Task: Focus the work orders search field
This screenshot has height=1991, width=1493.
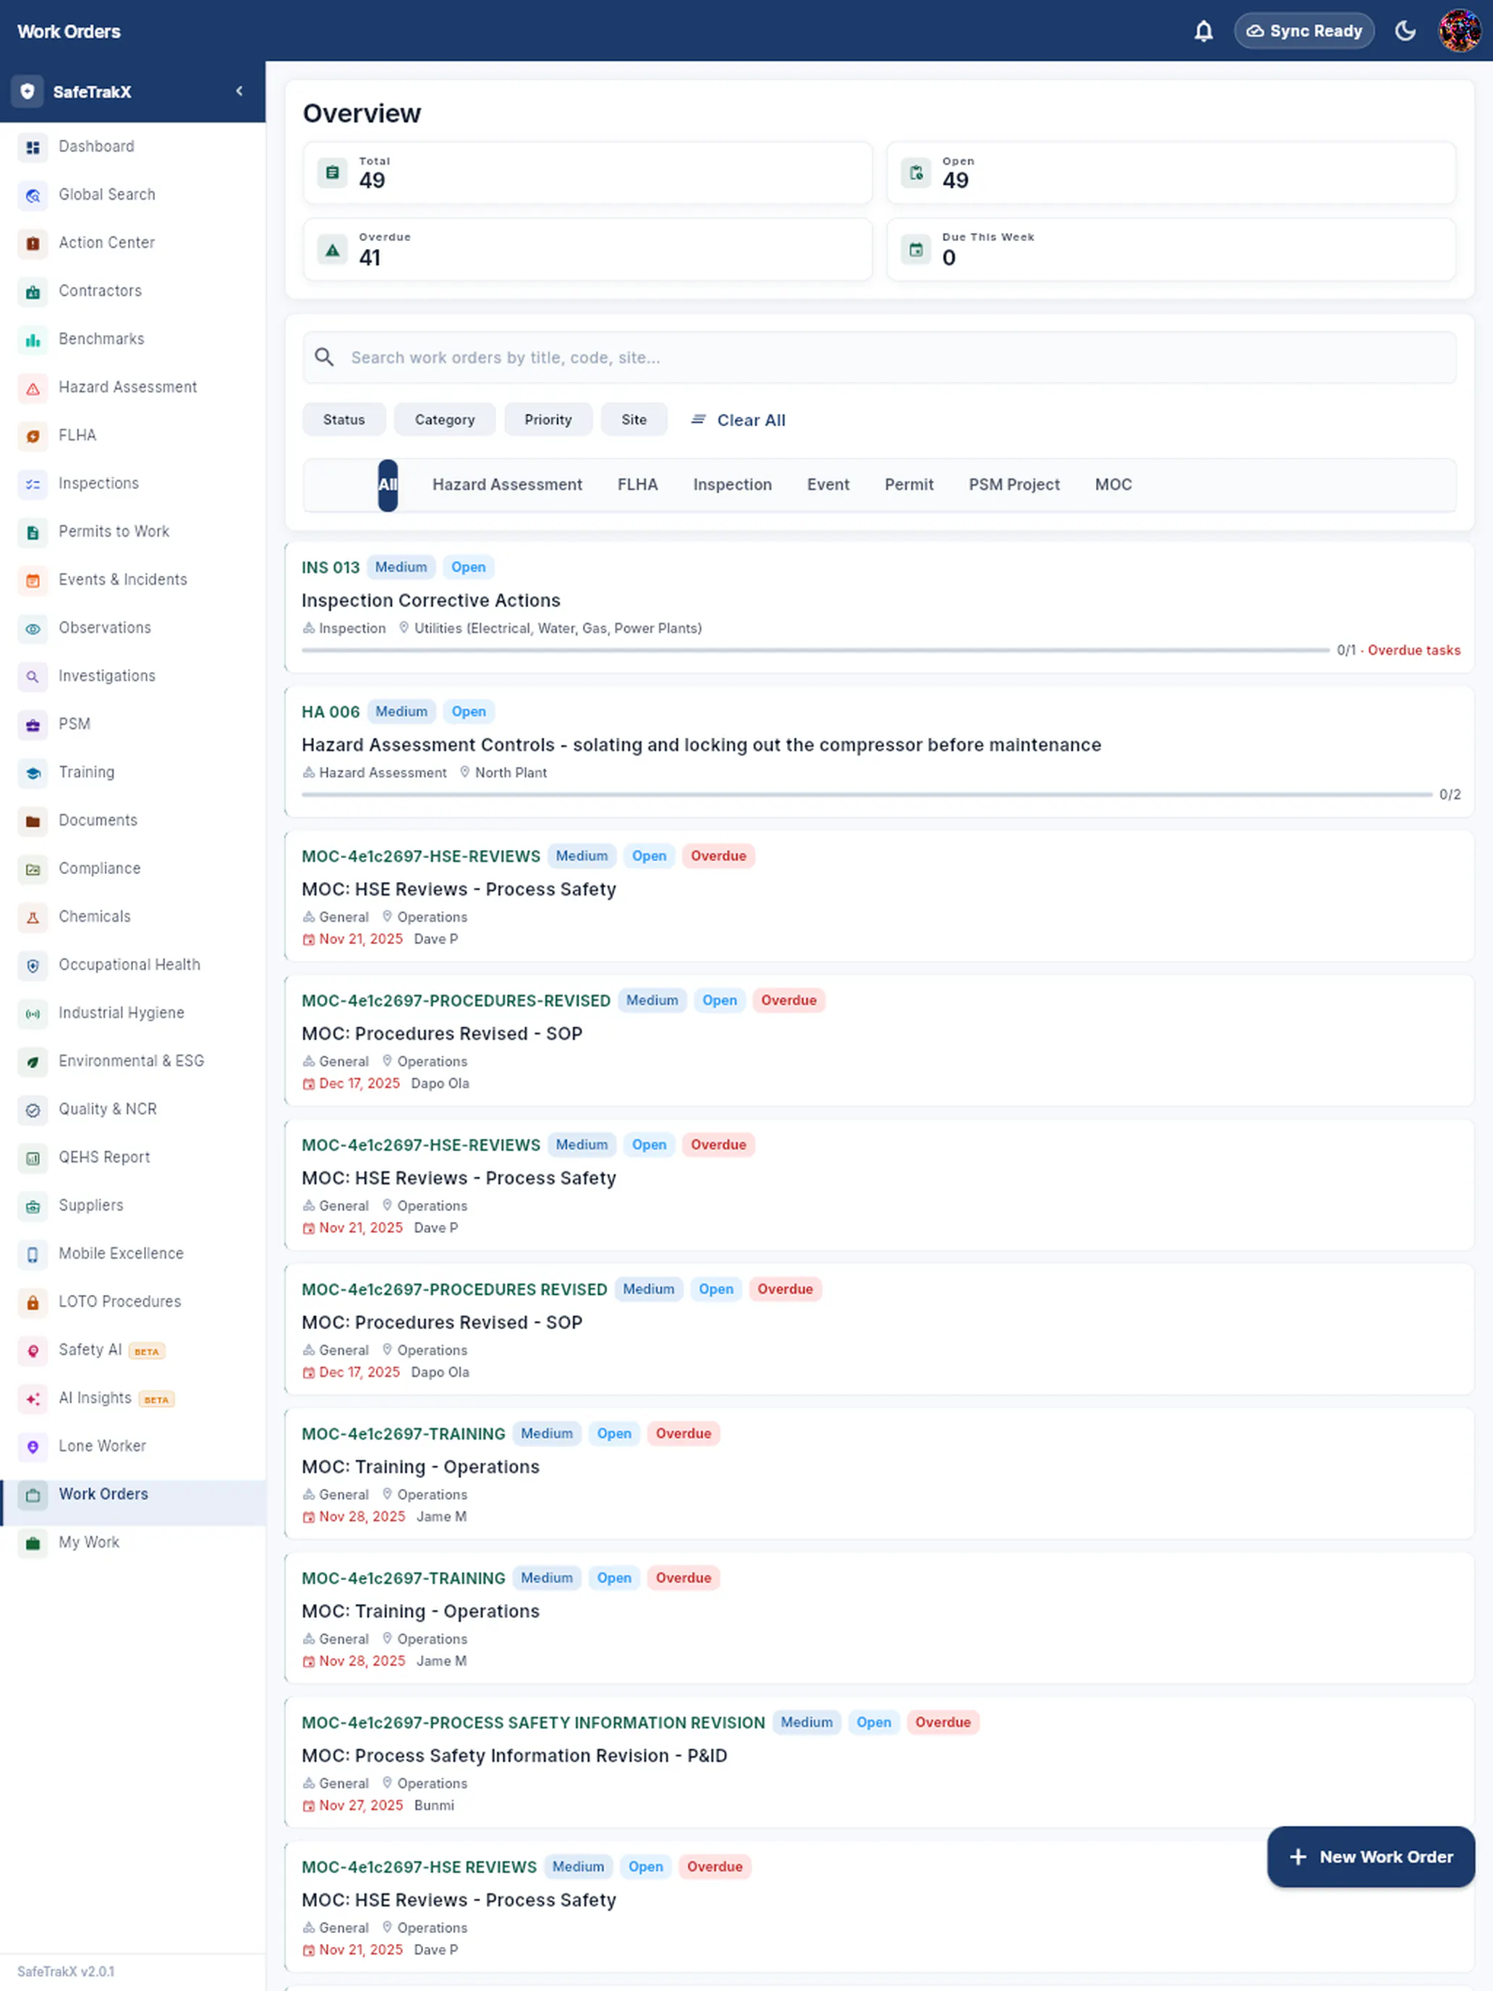Action: [880, 358]
